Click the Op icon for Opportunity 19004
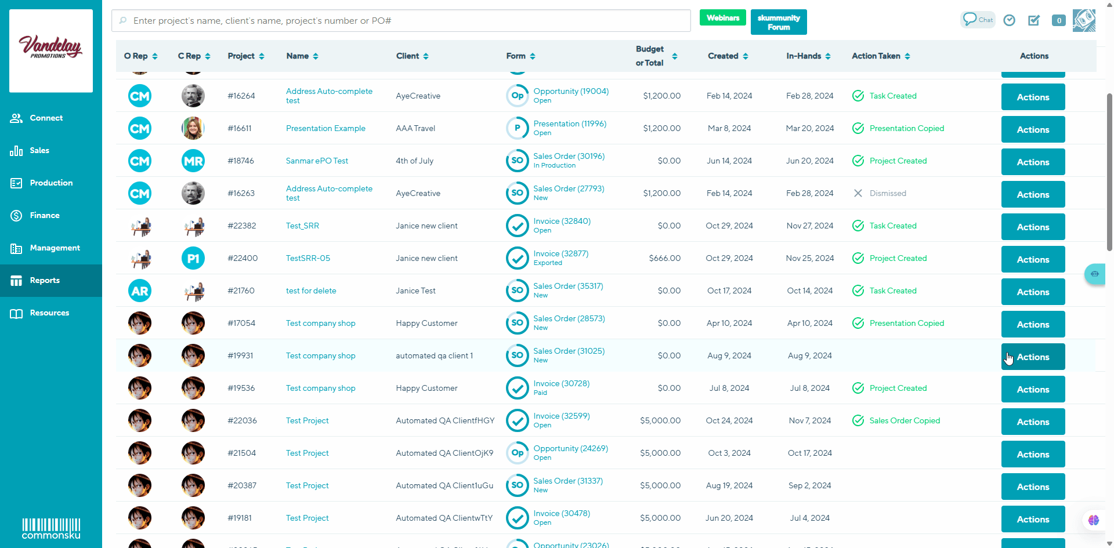 click(517, 96)
